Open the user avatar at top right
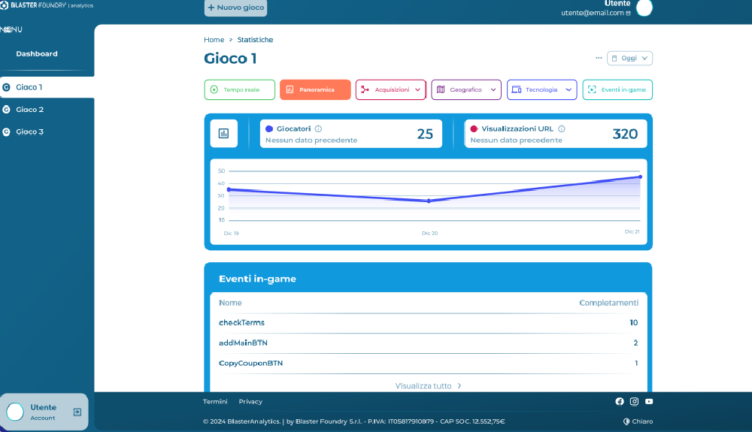Image resolution: width=752 pixels, height=432 pixels. click(x=644, y=8)
